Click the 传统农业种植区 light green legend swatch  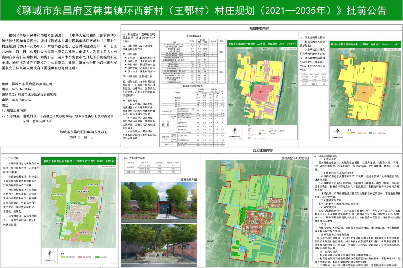click(63, 257)
